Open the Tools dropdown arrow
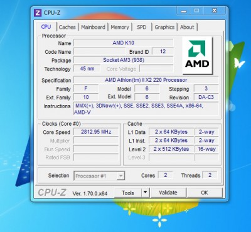 (x=146, y=193)
